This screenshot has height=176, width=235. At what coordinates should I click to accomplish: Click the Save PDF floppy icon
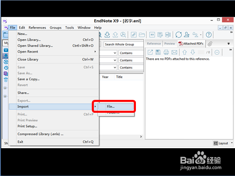coord(158,52)
